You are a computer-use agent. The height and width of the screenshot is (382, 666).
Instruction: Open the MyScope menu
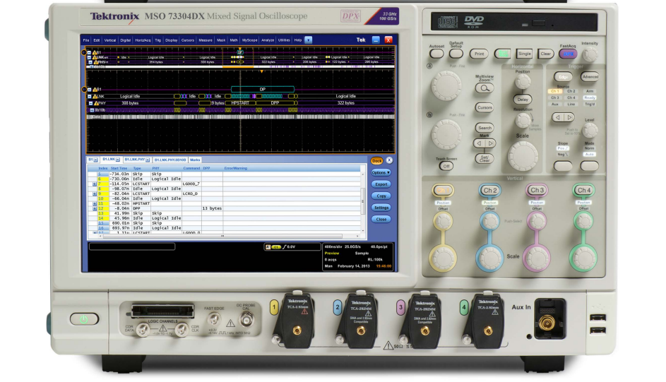pyautogui.click(x=249, y=40)
